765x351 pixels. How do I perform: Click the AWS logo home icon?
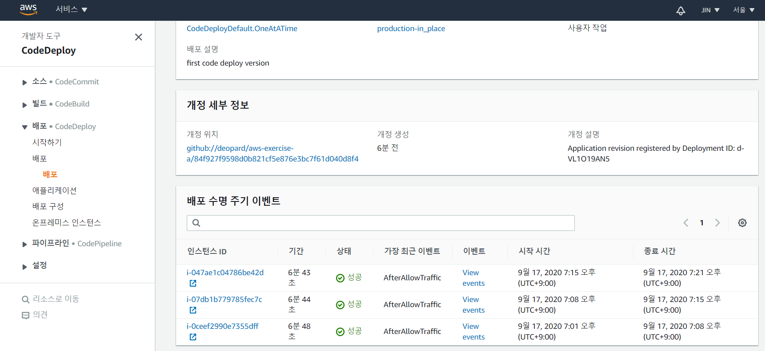click(28, 10)
